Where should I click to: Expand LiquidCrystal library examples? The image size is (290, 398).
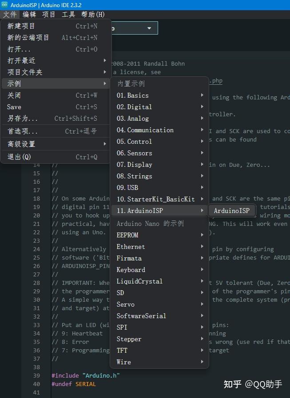[159, 281]
